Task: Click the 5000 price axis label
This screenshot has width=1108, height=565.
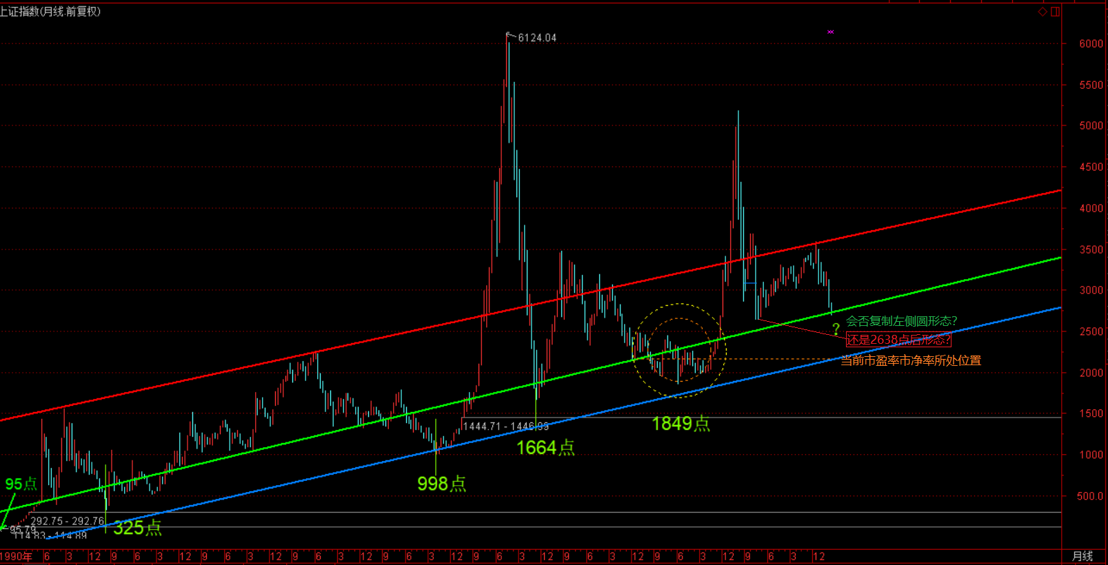Action: 1091,125
